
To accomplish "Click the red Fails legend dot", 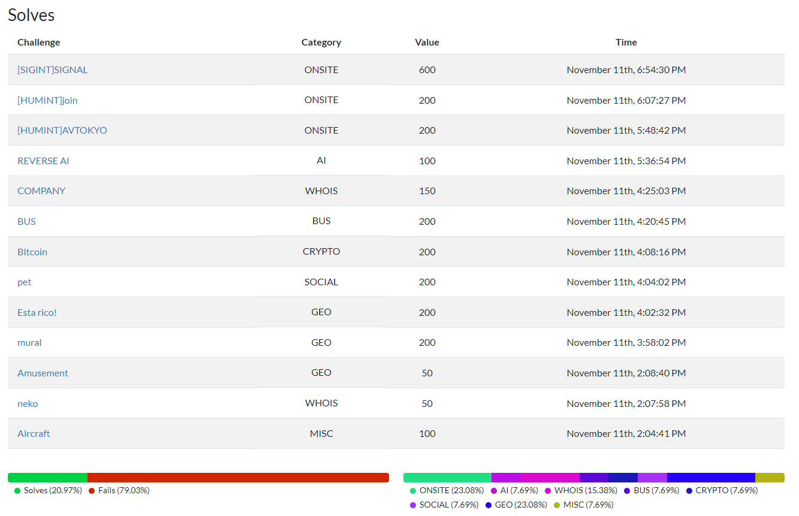I will (92, 491).
